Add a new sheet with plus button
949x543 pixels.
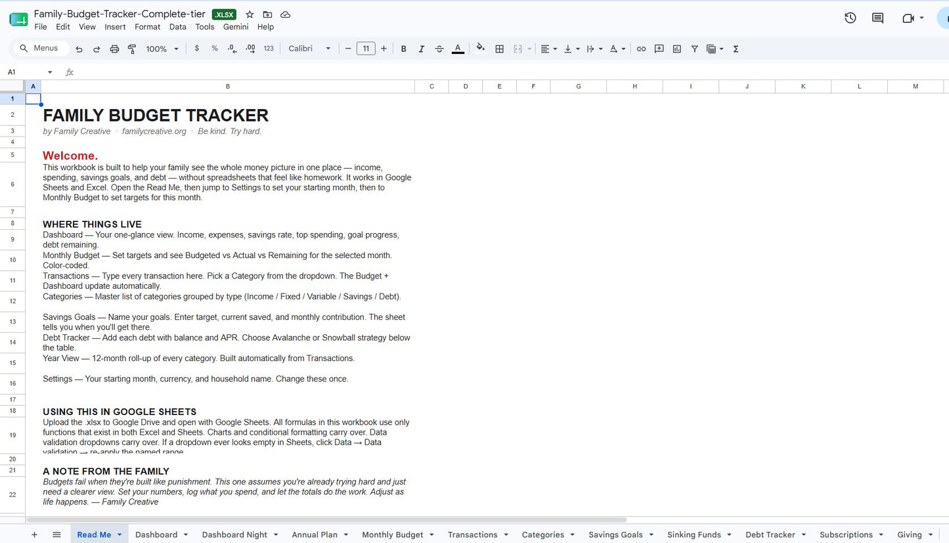click(x=34, y=534)
